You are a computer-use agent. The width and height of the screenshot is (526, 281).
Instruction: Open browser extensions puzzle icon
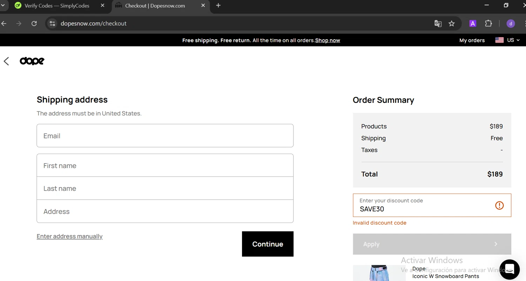pyautogui.click(x=488, y=23)
